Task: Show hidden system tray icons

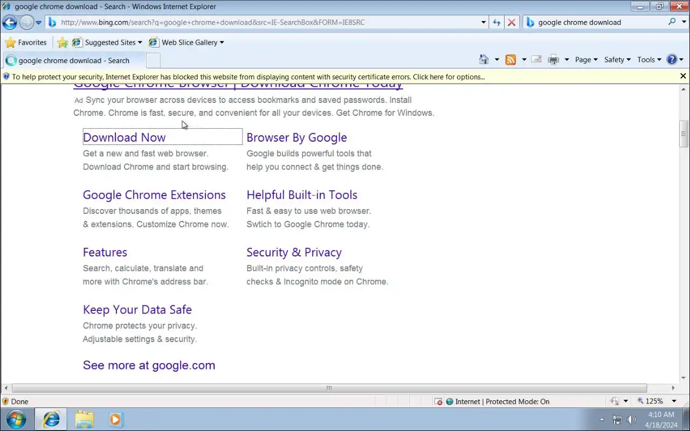Action: 602,419
